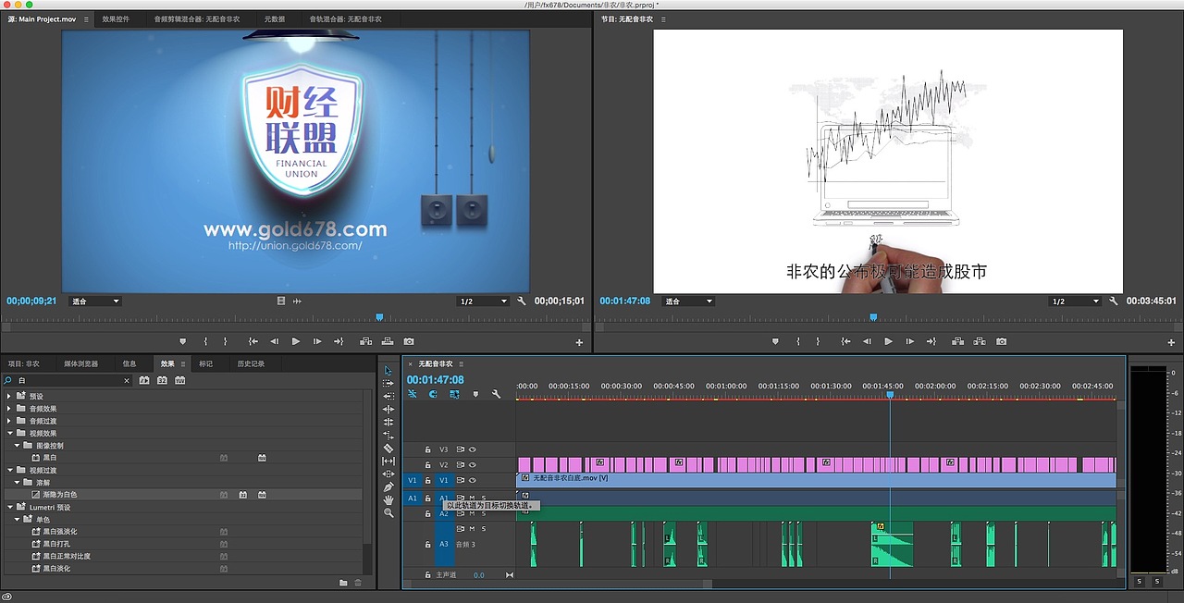This screenshot has height=603, width=1184.
Task: Click the Program monitor playhead marker
Action: tap(873, 317)
